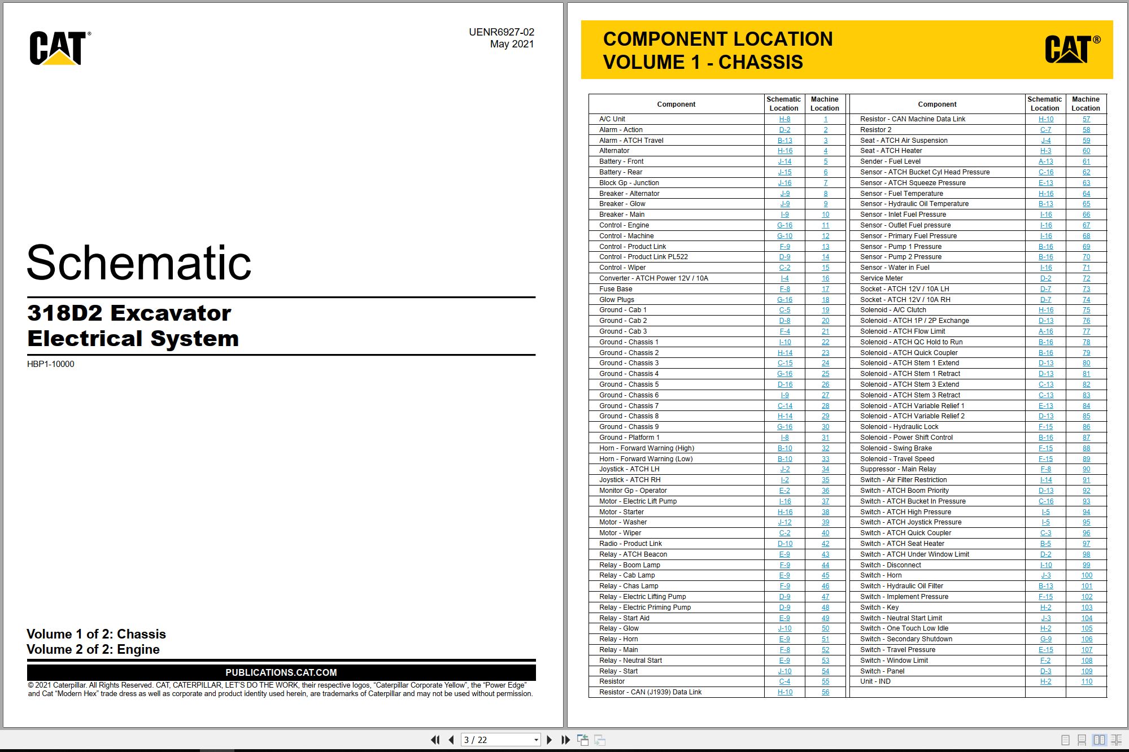Click machine location 4 for Alternator

(825, 151)
